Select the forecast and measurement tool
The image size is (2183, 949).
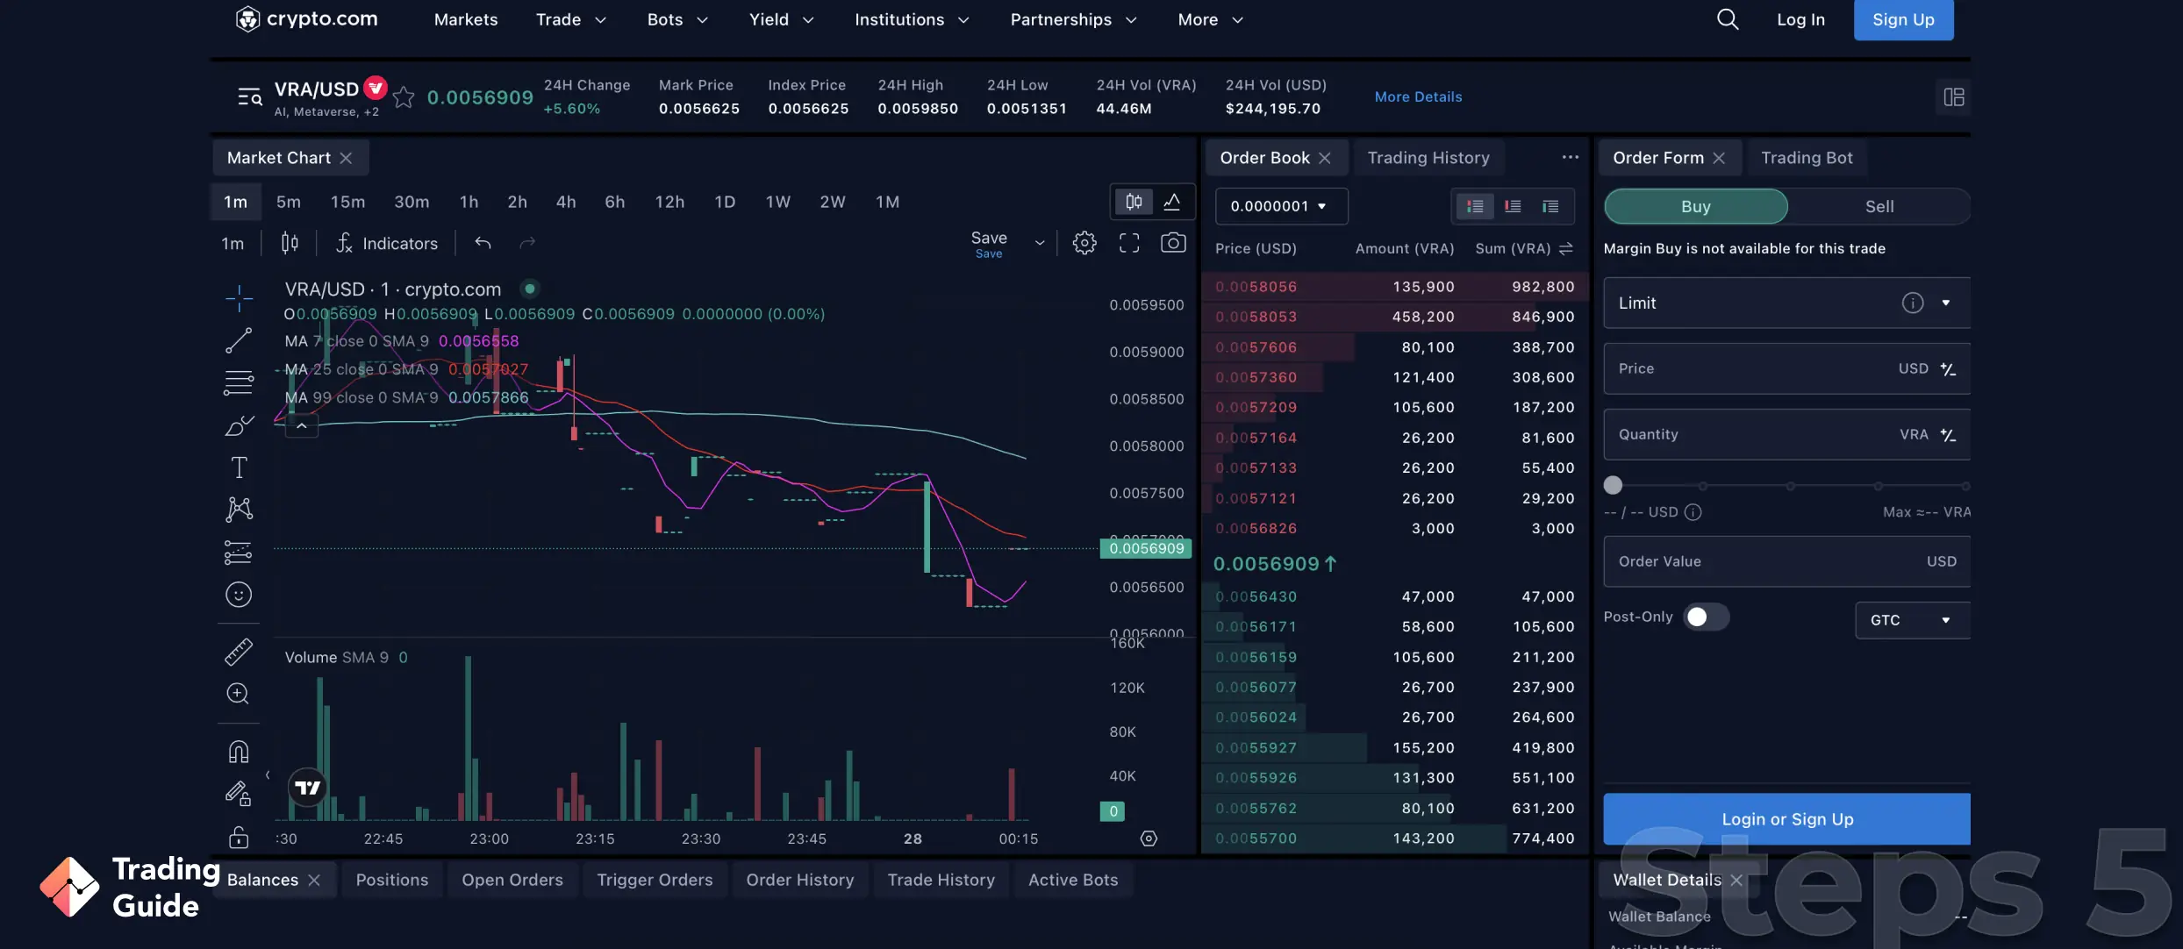tap(239, 553)
